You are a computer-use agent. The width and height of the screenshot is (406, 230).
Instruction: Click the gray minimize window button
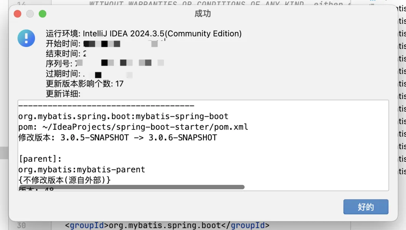coord(30,14)
